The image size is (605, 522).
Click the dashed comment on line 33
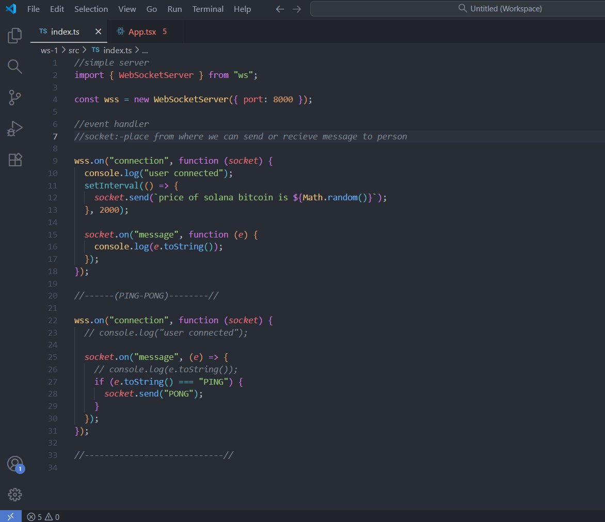coord(153,455)
